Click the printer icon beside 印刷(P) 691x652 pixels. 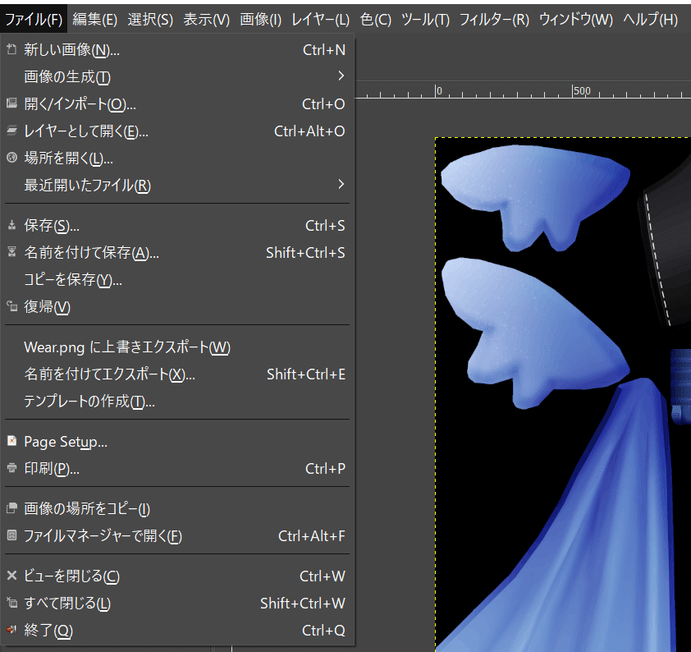pos(11,468)
